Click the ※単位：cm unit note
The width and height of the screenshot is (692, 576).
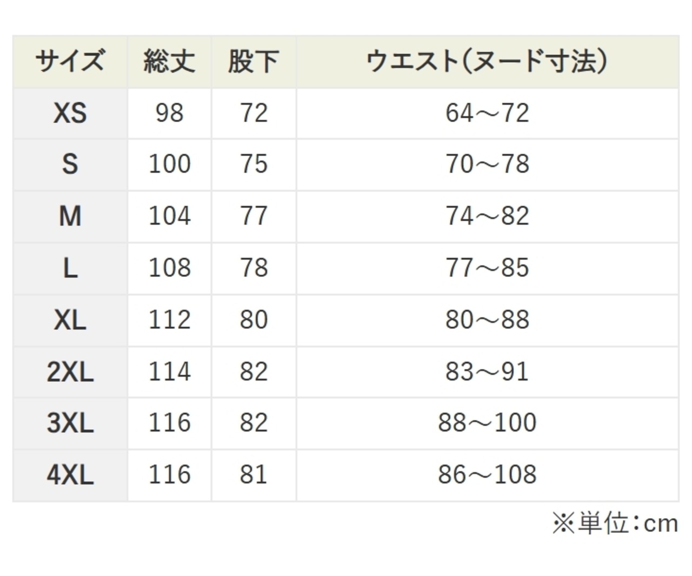[615, 523]
